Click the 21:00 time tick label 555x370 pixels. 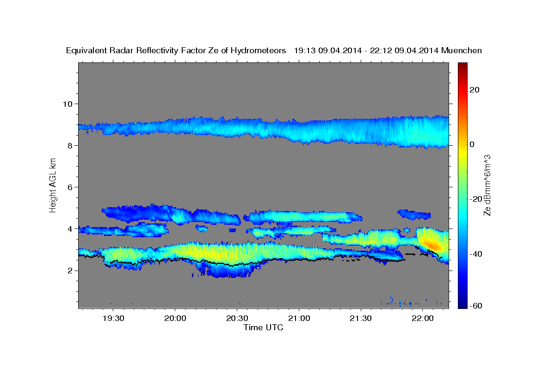pos(299,319)
